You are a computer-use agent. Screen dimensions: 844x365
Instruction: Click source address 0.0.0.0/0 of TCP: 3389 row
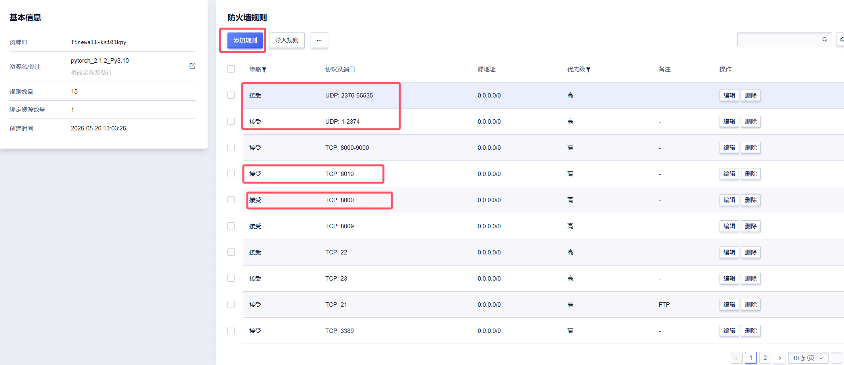(x=489, y=331)
